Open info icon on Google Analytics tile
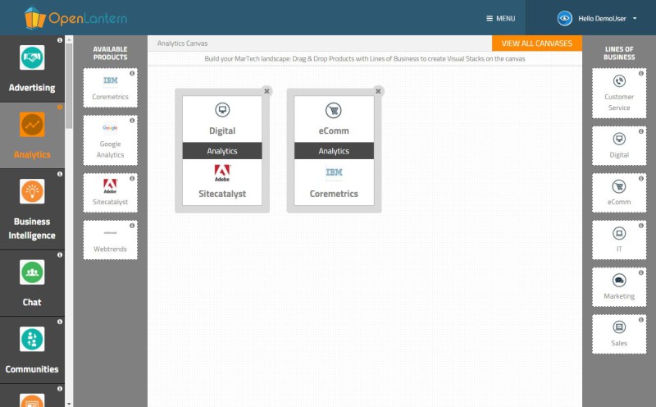This screenshot has width=656, height=407. point(132,121)
